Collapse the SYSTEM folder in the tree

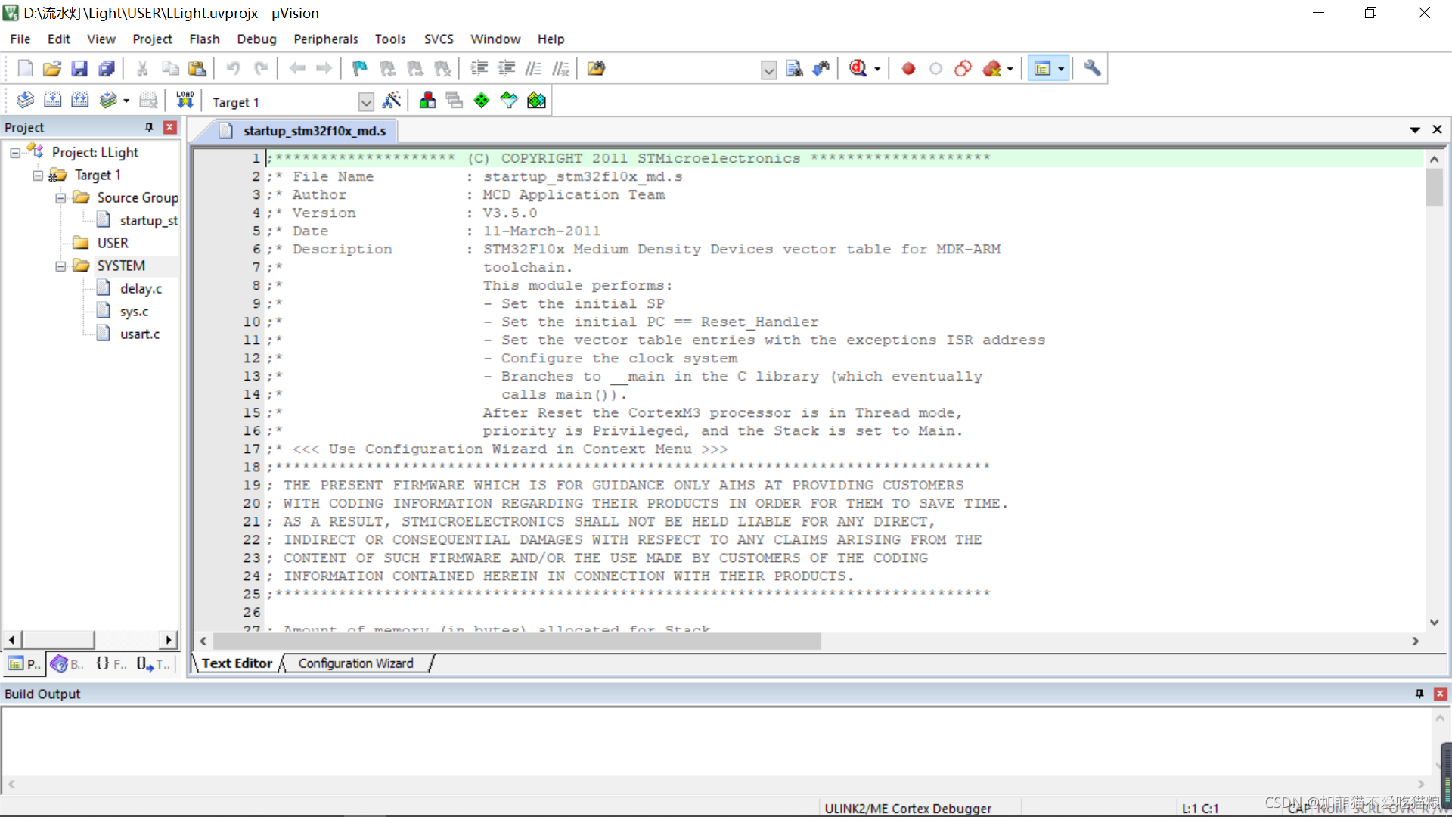(60, 266)
